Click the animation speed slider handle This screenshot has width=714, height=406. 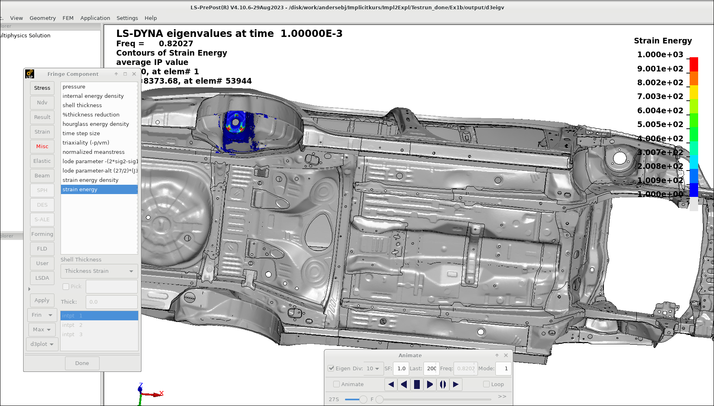pos(363,400)
